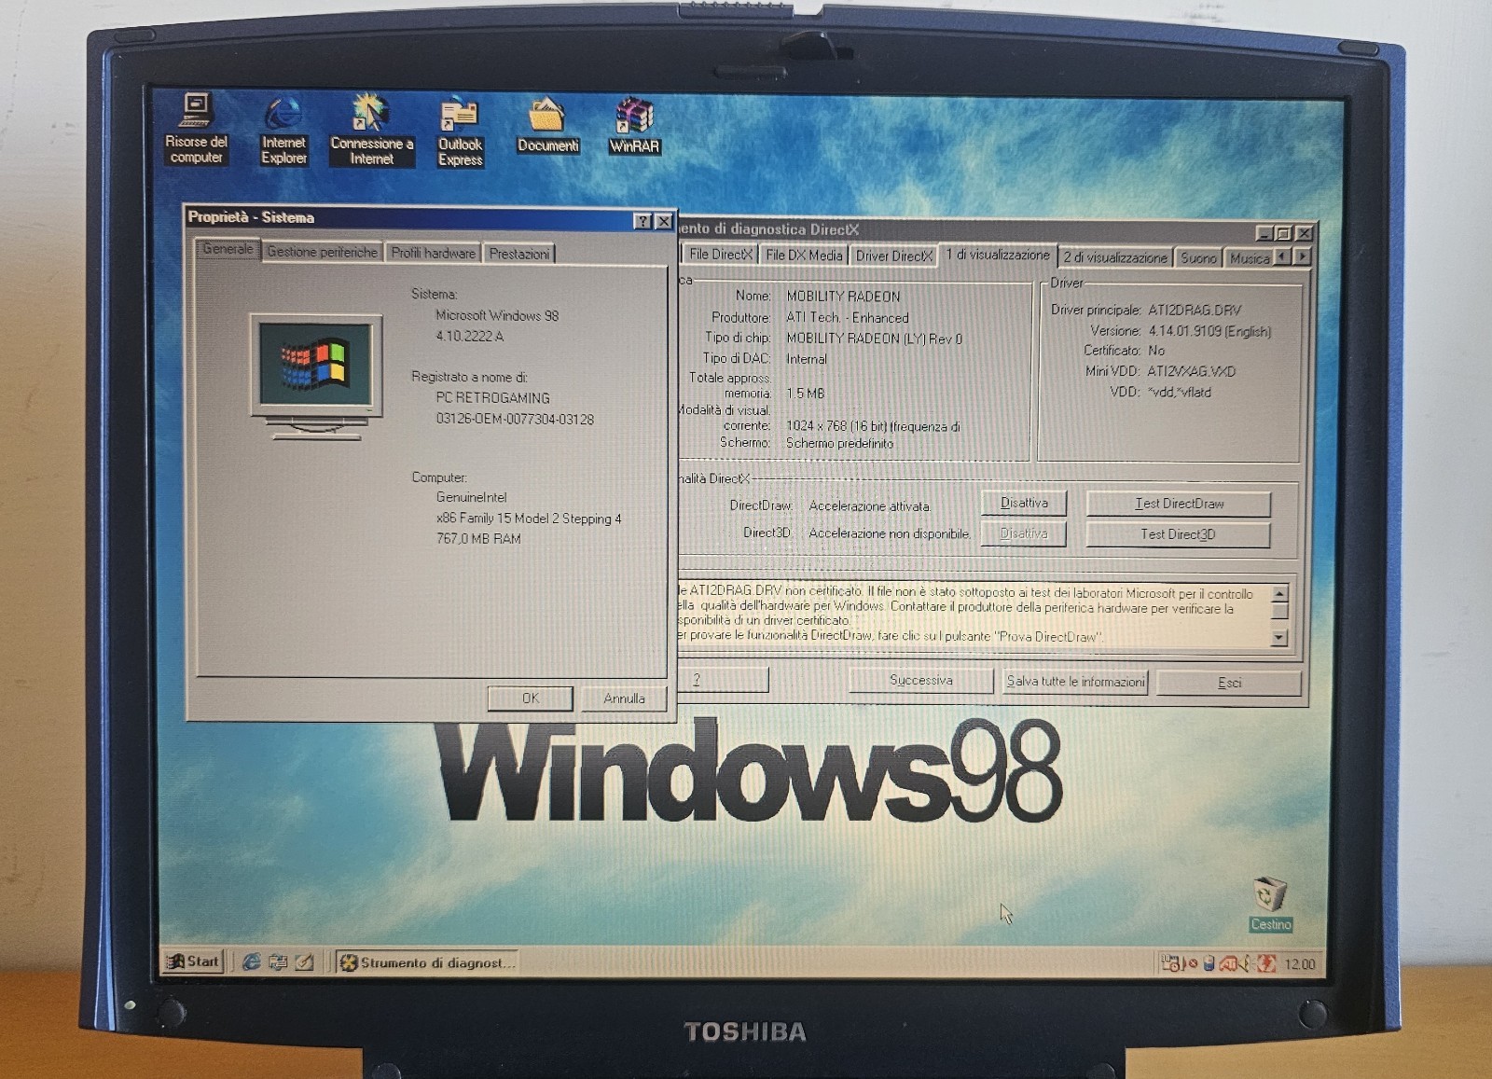
Task: Click the help question mark in Proprietà - Sistema
Action: [x=642, y=221]
